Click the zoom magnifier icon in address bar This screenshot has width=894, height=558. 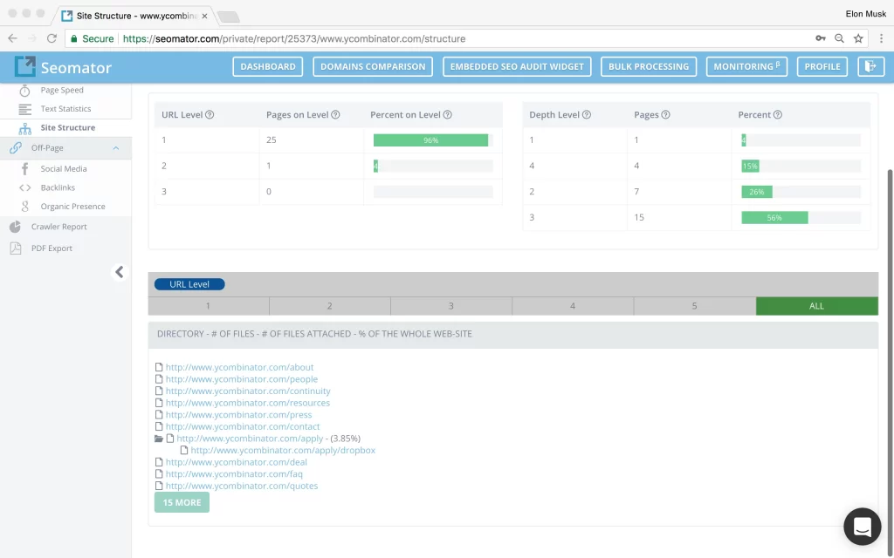pyautogui.click(x=839, y=38)
